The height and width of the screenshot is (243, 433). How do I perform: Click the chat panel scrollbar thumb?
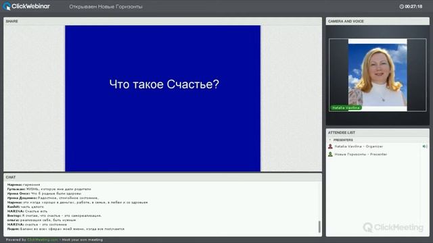point(319,227)
